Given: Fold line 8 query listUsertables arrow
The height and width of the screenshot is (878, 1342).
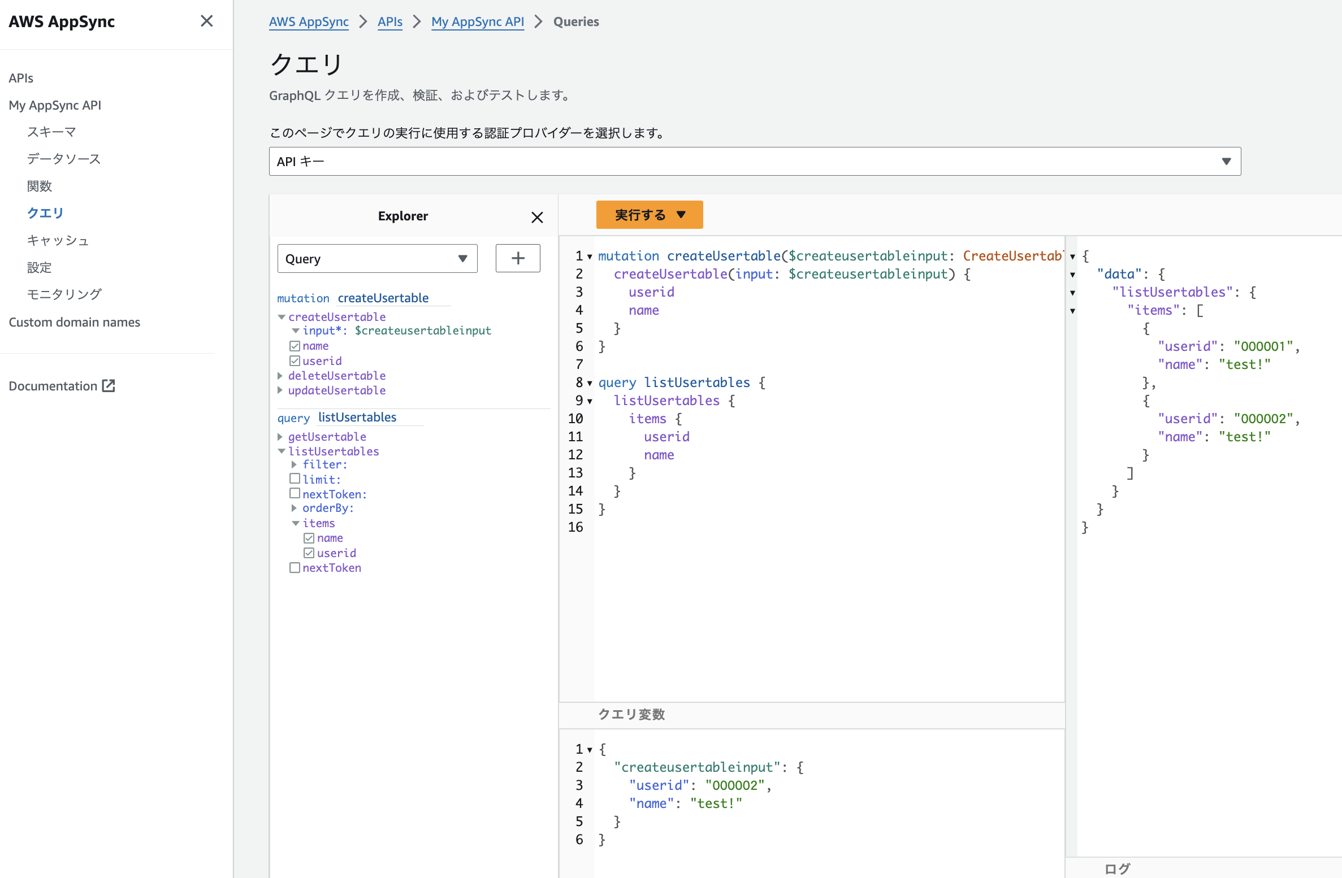Looking at the screenshot, I should coord(590,384).
